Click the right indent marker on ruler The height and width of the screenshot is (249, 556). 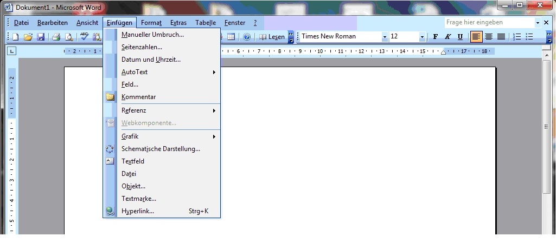tap(443, 53)
